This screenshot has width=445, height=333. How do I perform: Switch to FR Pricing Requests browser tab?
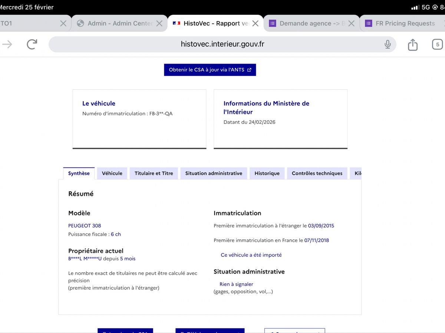[405, 23]
